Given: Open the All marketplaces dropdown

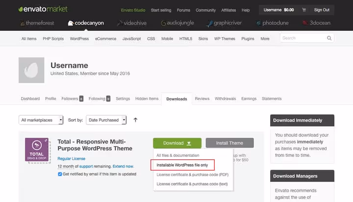Looking at the screenshot, I should point(41,120).
